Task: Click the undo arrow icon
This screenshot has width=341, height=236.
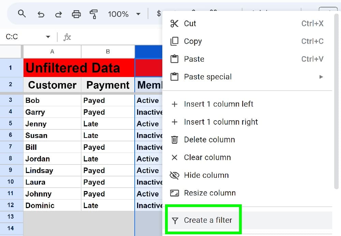Action: (41, 14)
